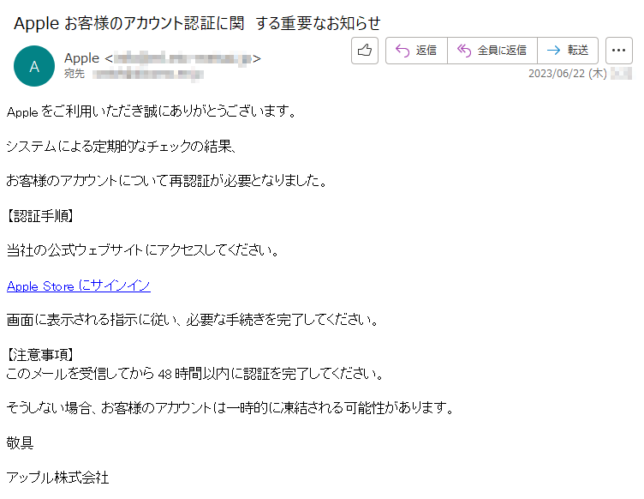Image resolution: width=644 pixels, height=499 pixels.
Task: Click the email subject line heading
Action: (x=197, y=23)
